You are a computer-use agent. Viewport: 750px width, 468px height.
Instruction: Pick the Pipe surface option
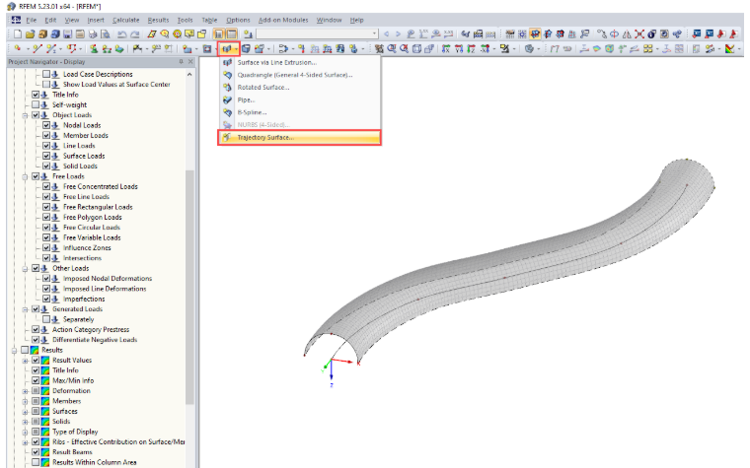(x=299, y=100)
